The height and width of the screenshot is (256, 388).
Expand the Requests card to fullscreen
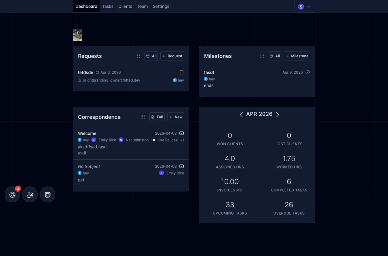pyautogui.click(x=138, y=56)
